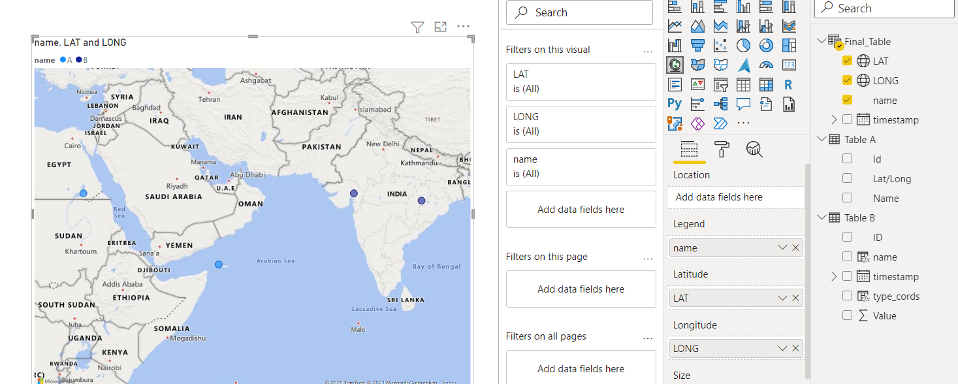958x384 pixels.
Task: Select the Line chart visualization
Action: click(x=675, y=26)
